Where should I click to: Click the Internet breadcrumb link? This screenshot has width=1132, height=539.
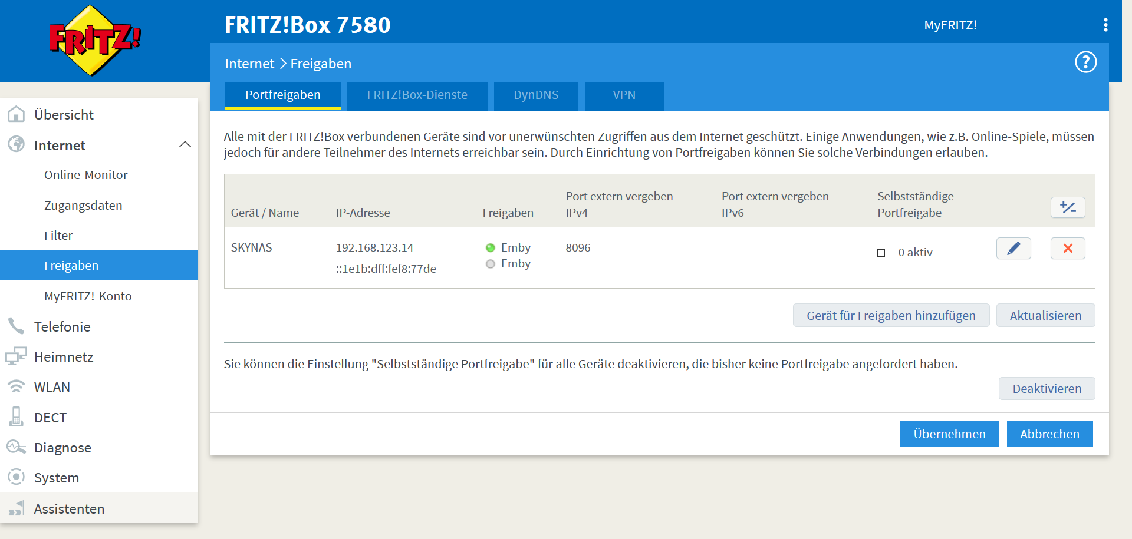(x=249, y=64)
